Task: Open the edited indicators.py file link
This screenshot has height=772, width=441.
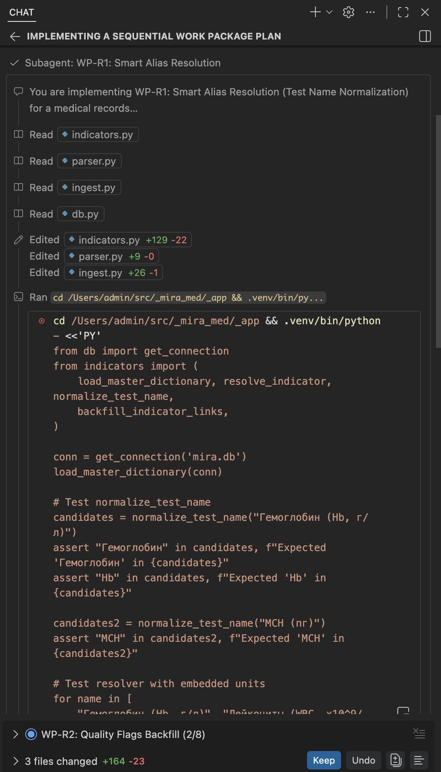Action: tap(109, 240)
